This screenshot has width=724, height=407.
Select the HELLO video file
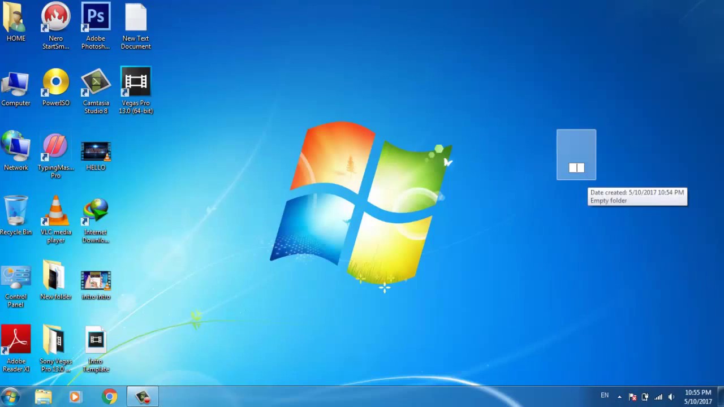tap(96, 155)
